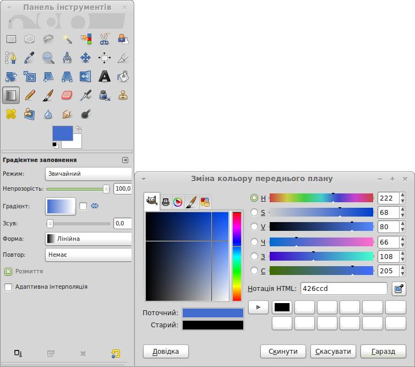The height and width of the screenshot is (367, 415).
Task: Select the Dodge/Burn tool
Action: click(x=85, y=114)
